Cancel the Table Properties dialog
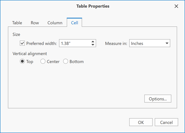 tap(166, 122)
